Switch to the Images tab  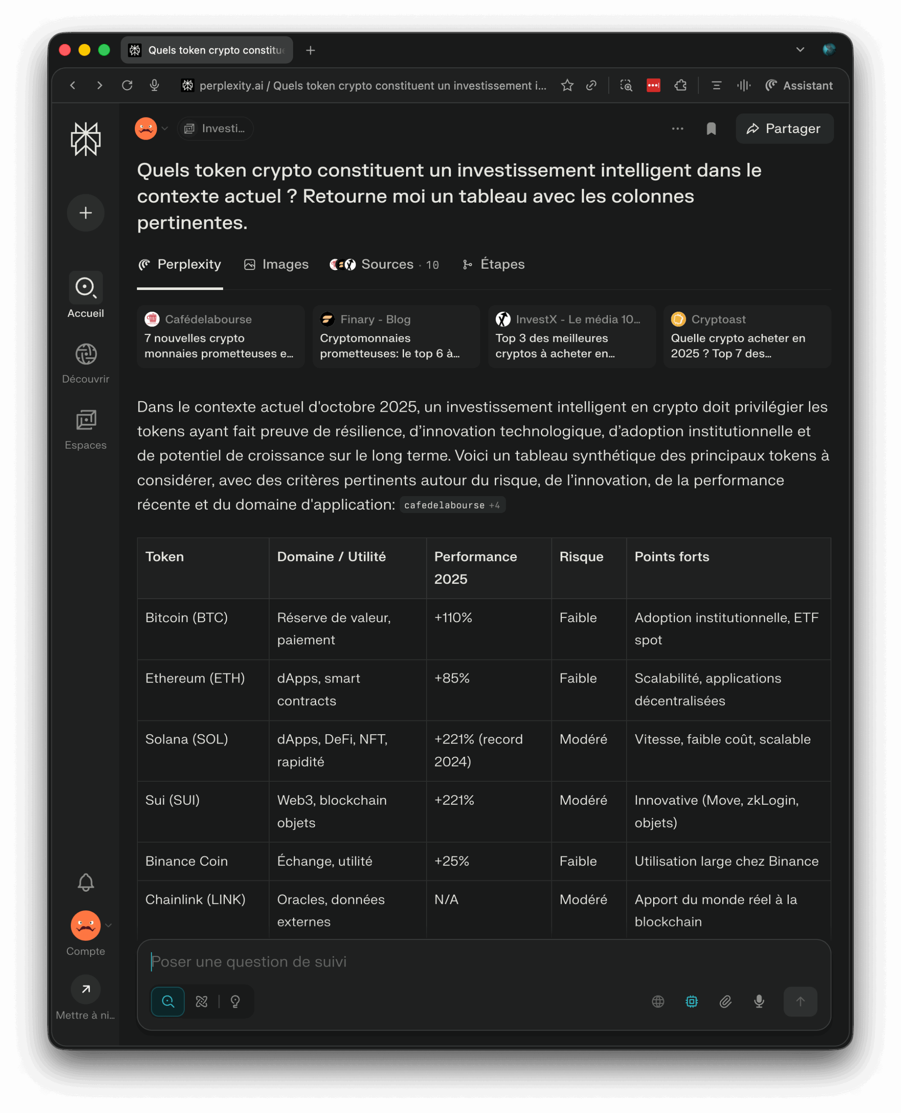[x=276, y=265]
